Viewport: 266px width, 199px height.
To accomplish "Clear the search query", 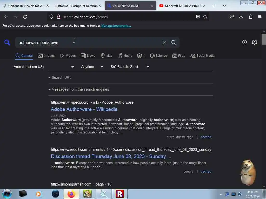I will tap(165, 42).
